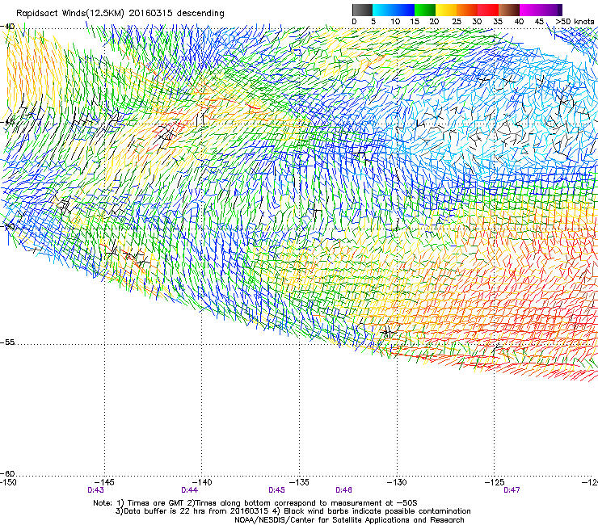This screenshot has height=525, width=598.
Task: Select the D:44 time marker
Action: coord(190,490)
